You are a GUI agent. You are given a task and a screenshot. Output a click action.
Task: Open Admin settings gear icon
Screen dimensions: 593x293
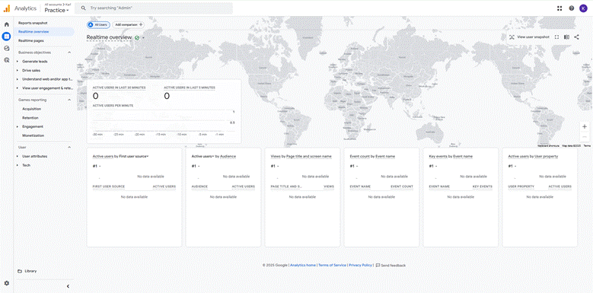(x=6, y=283)
